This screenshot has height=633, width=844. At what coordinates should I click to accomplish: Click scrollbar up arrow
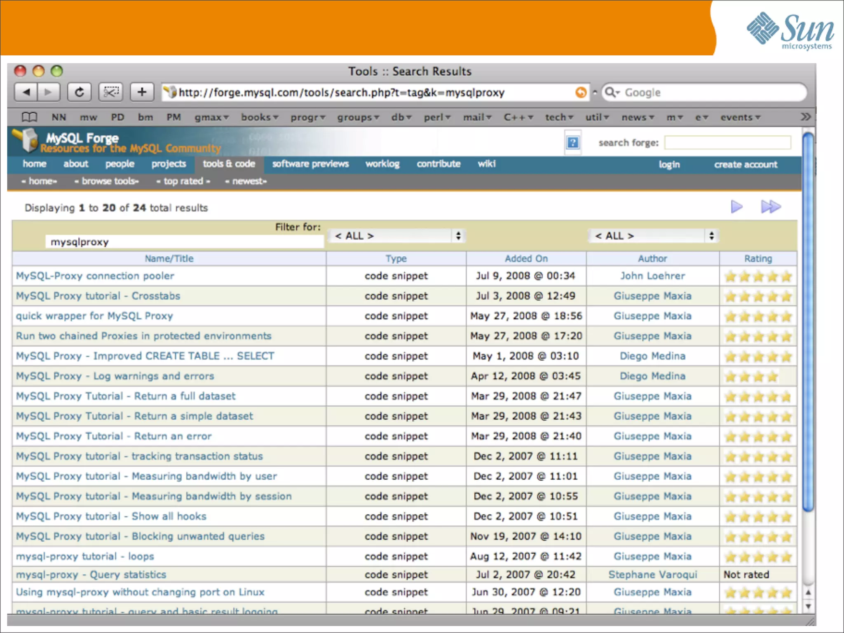pos(808,593)
